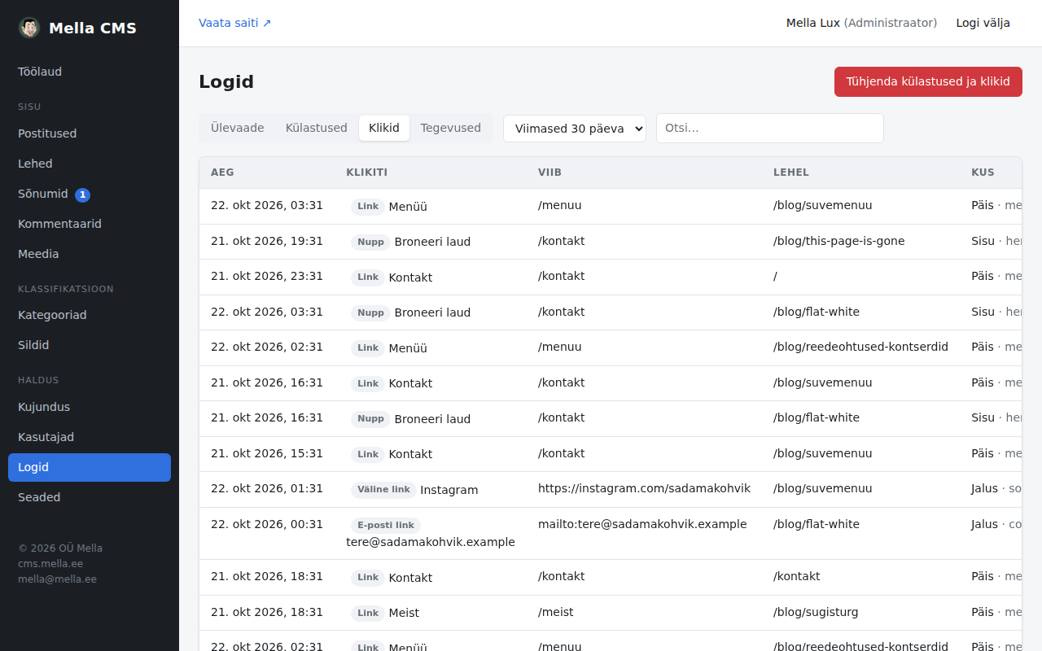Open the Tegevused tab
1042x651 pixels.
click(x=451, y=128)
